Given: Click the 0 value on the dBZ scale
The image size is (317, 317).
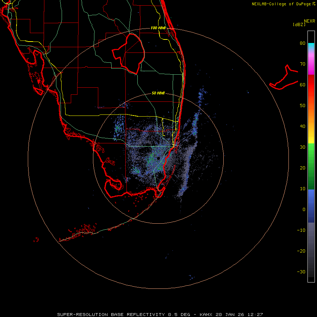Looking at the screenshot, I should pos(304,210).
